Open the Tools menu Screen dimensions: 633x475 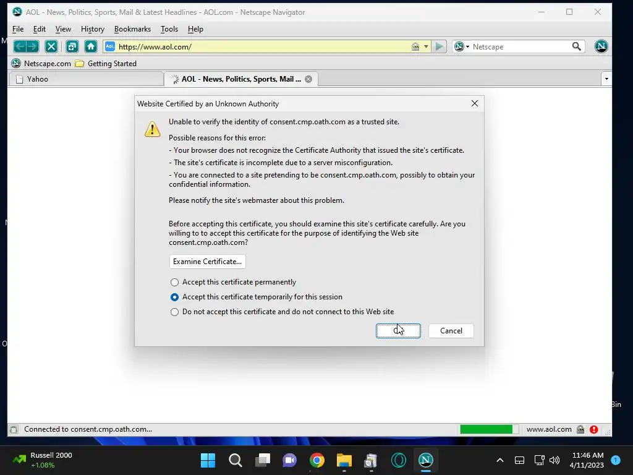[x=169, y=29]
